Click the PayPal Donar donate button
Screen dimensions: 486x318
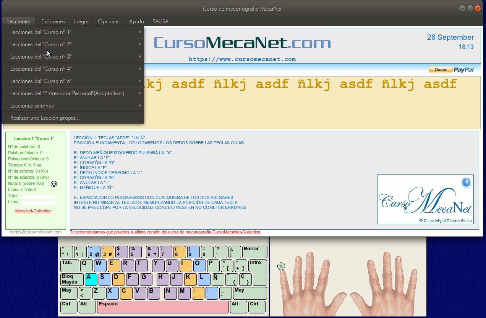tap(441, 70)
